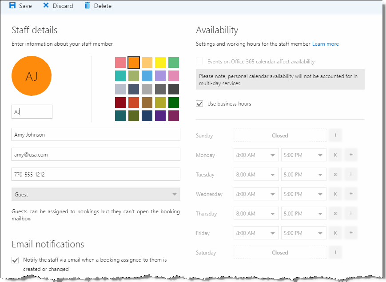The height and width of the screenshot is (282, 386).
Task: Click the Amy Johnson name field
Action: tap(96, 134)
